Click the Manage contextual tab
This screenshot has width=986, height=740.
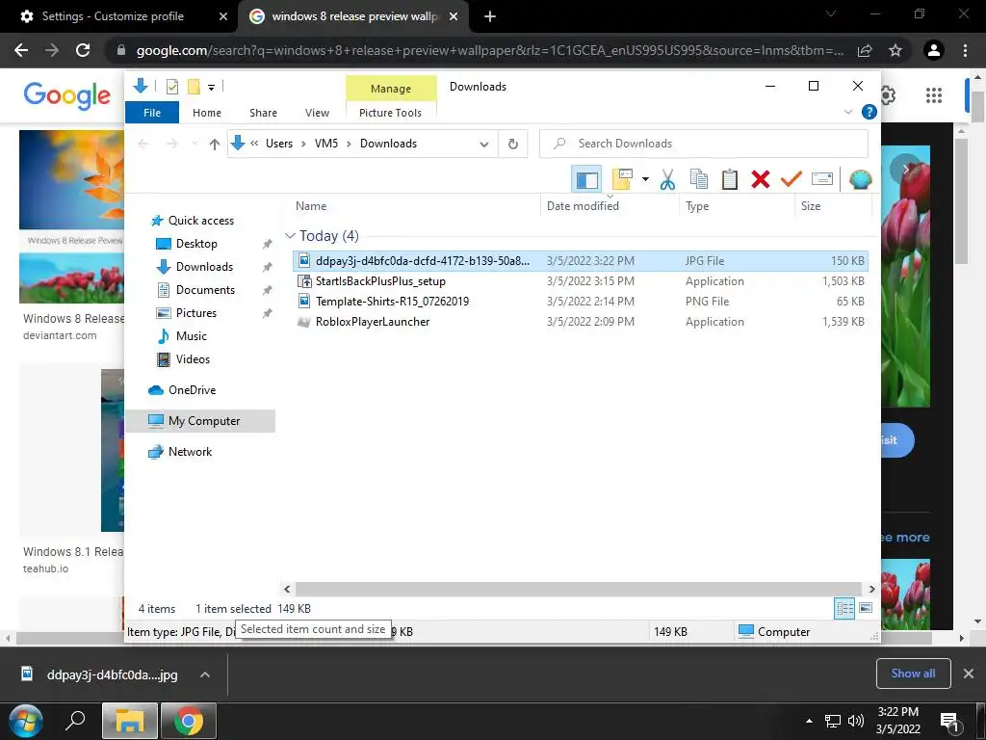[391, 89]
